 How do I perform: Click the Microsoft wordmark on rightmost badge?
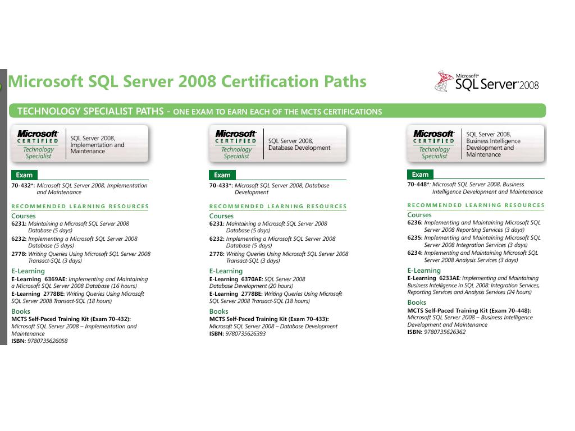point(433,134)
